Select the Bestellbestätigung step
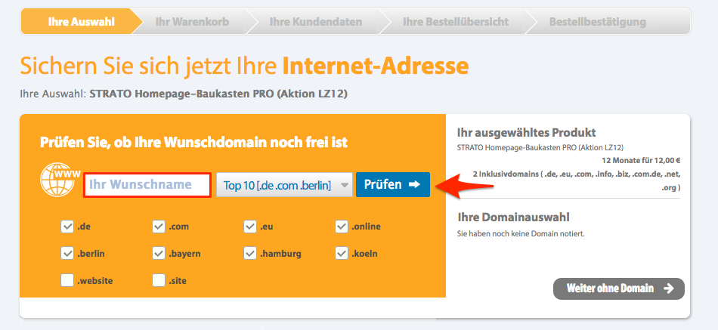The image size is (718, 330). click(597, 21)
